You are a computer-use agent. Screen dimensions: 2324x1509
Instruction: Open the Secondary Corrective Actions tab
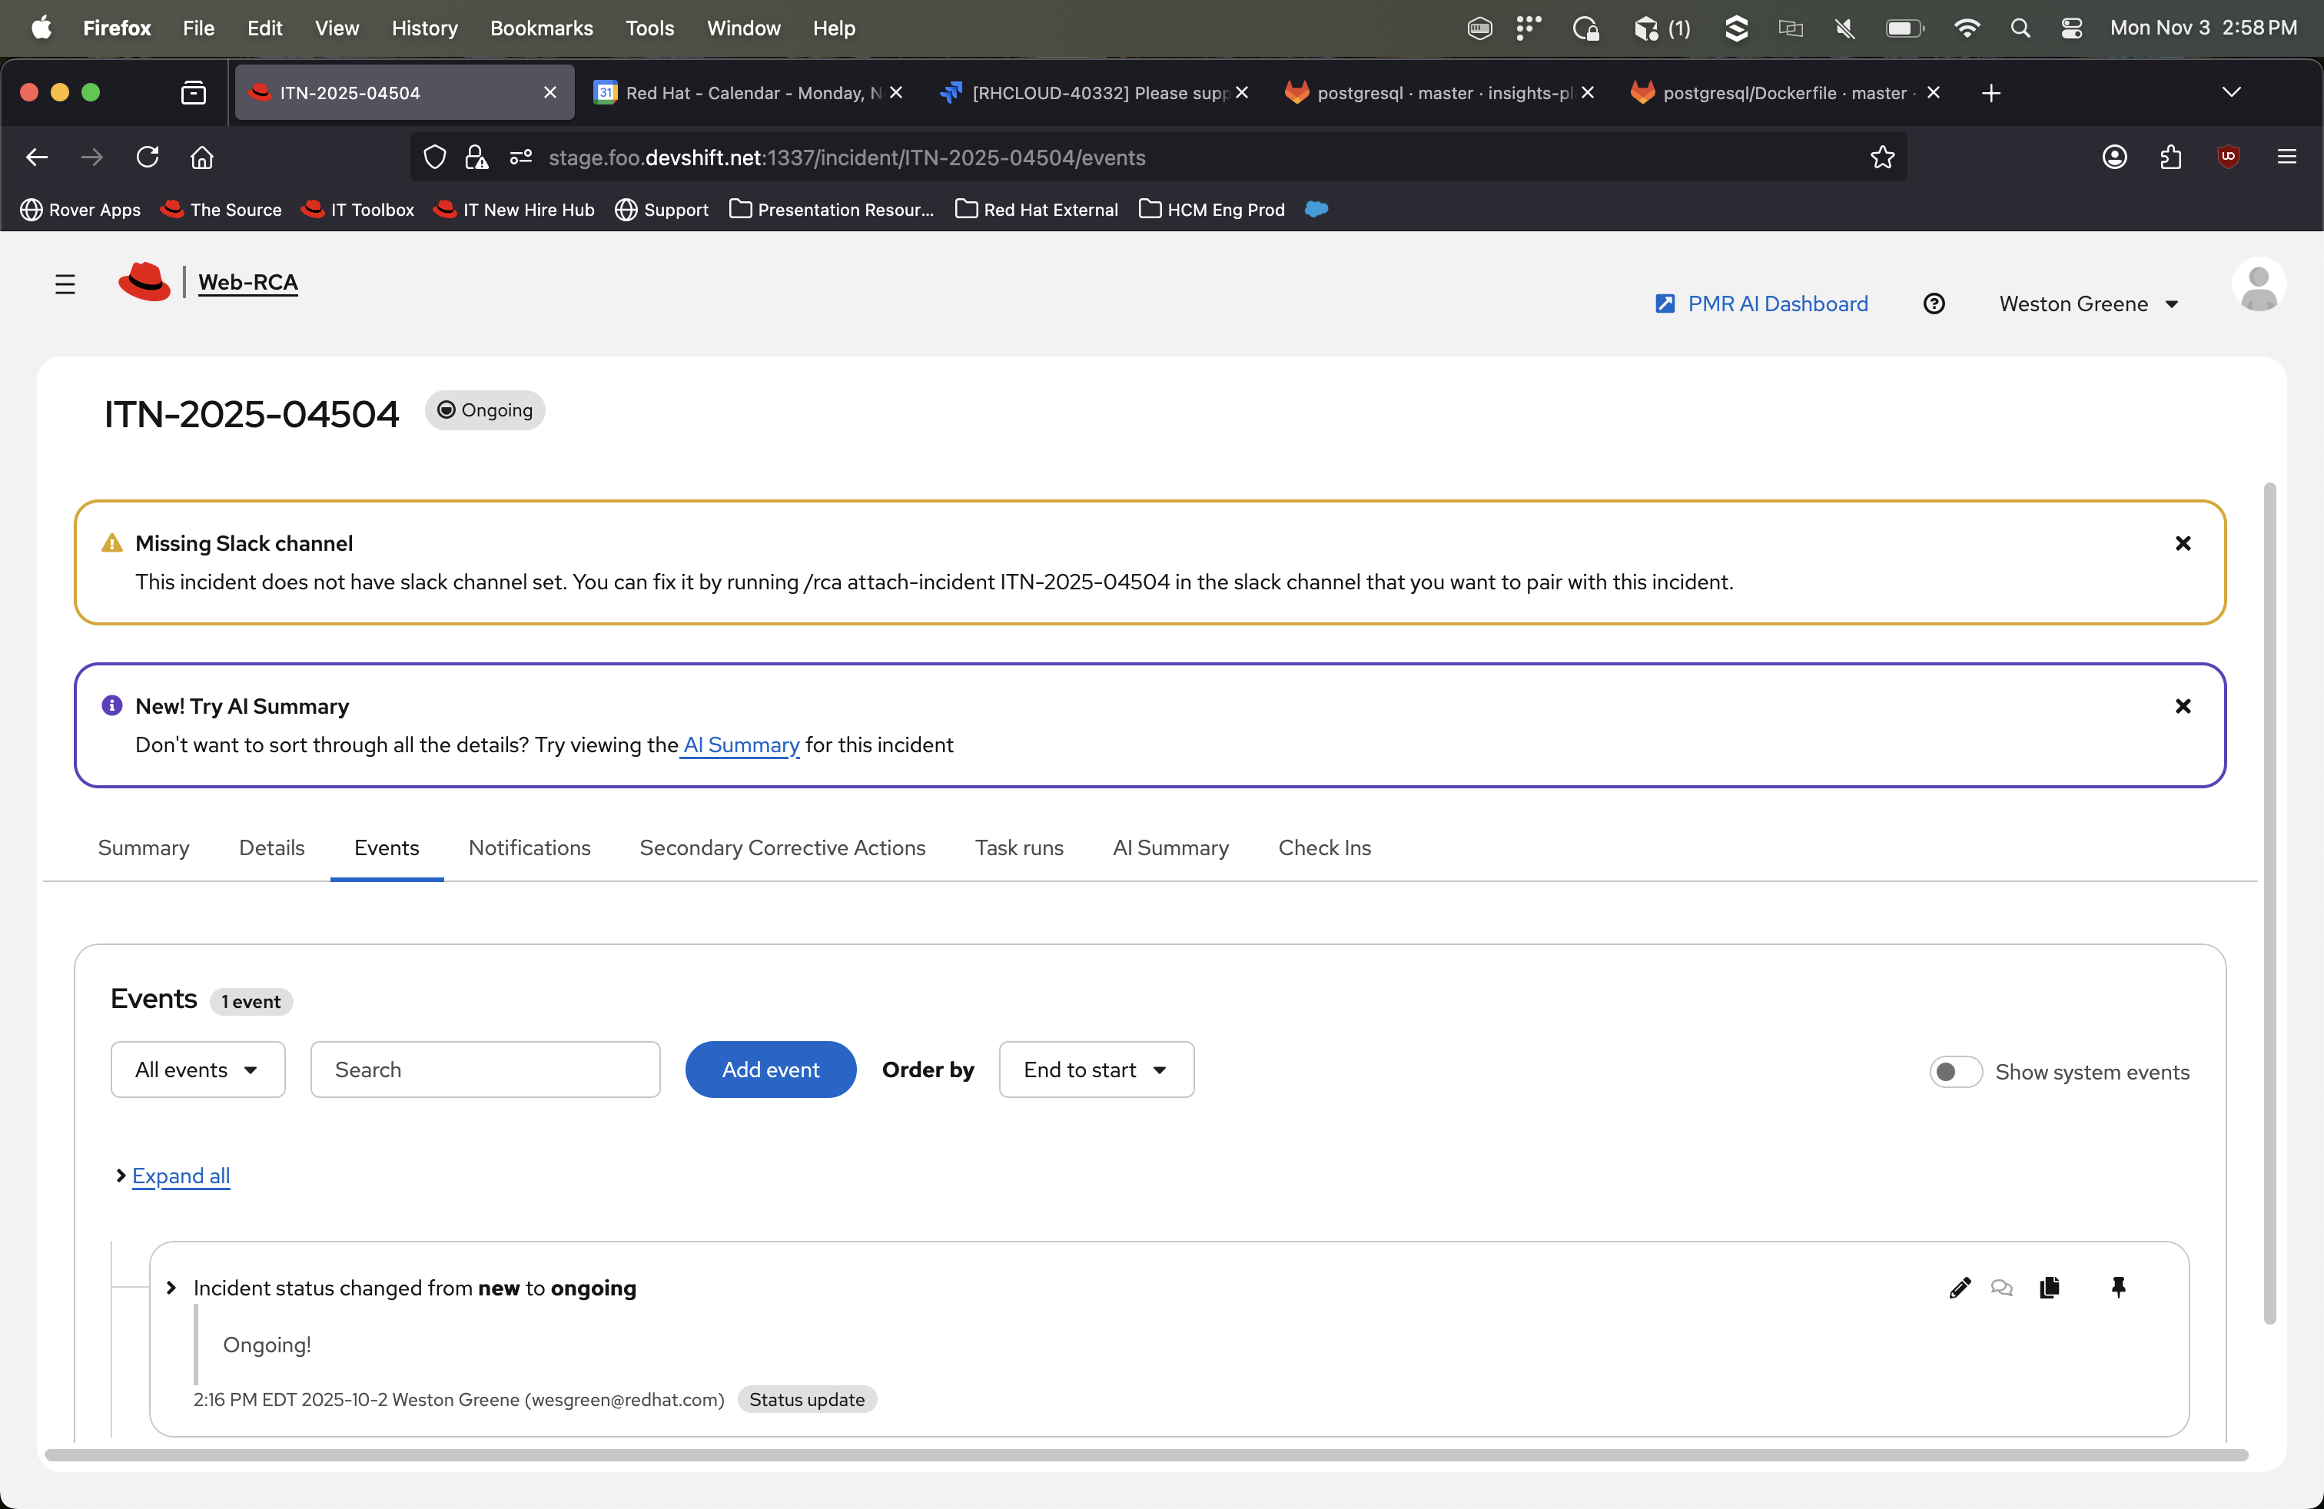pyautogui.click(x=782, y=847)
